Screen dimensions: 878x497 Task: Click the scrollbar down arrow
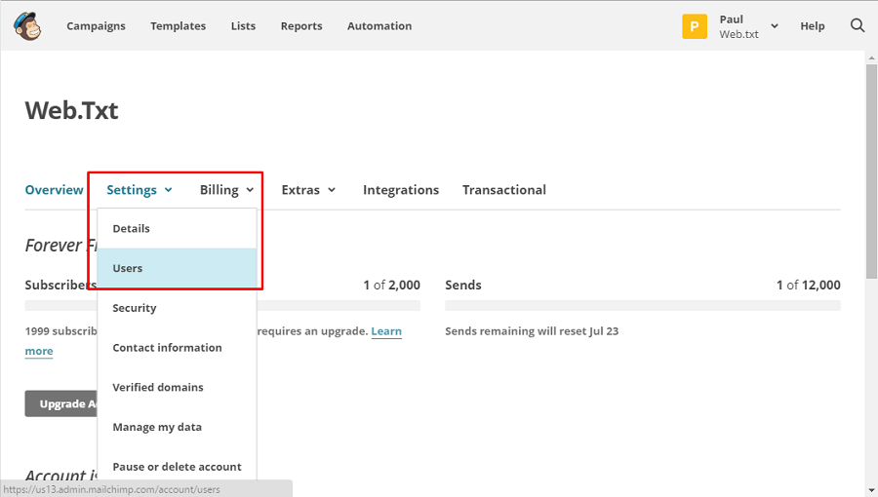(x=871, y=491)
